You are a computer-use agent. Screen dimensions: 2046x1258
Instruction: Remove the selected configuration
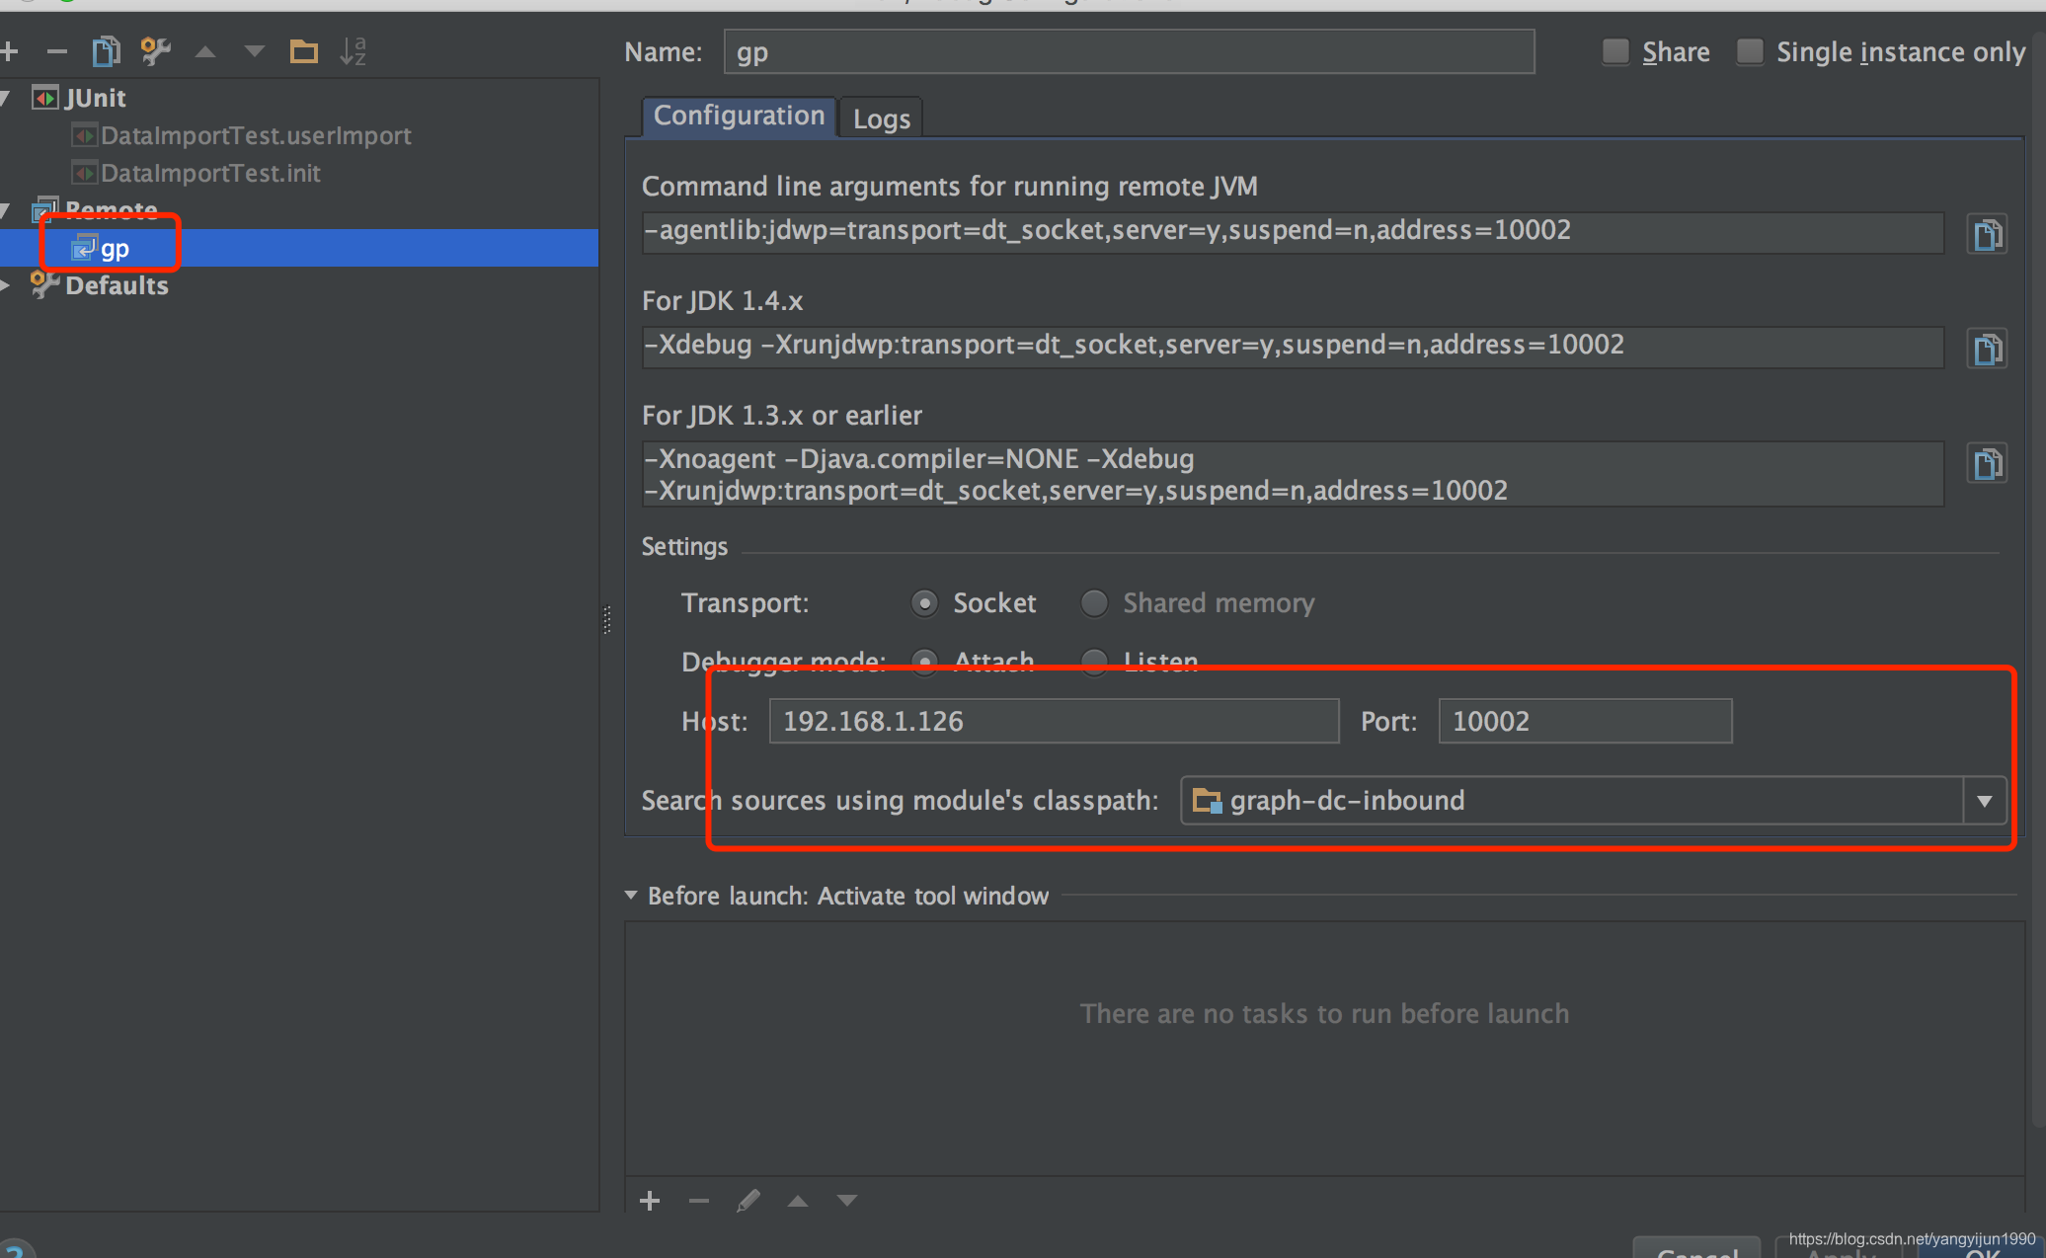tap(57, 51)
